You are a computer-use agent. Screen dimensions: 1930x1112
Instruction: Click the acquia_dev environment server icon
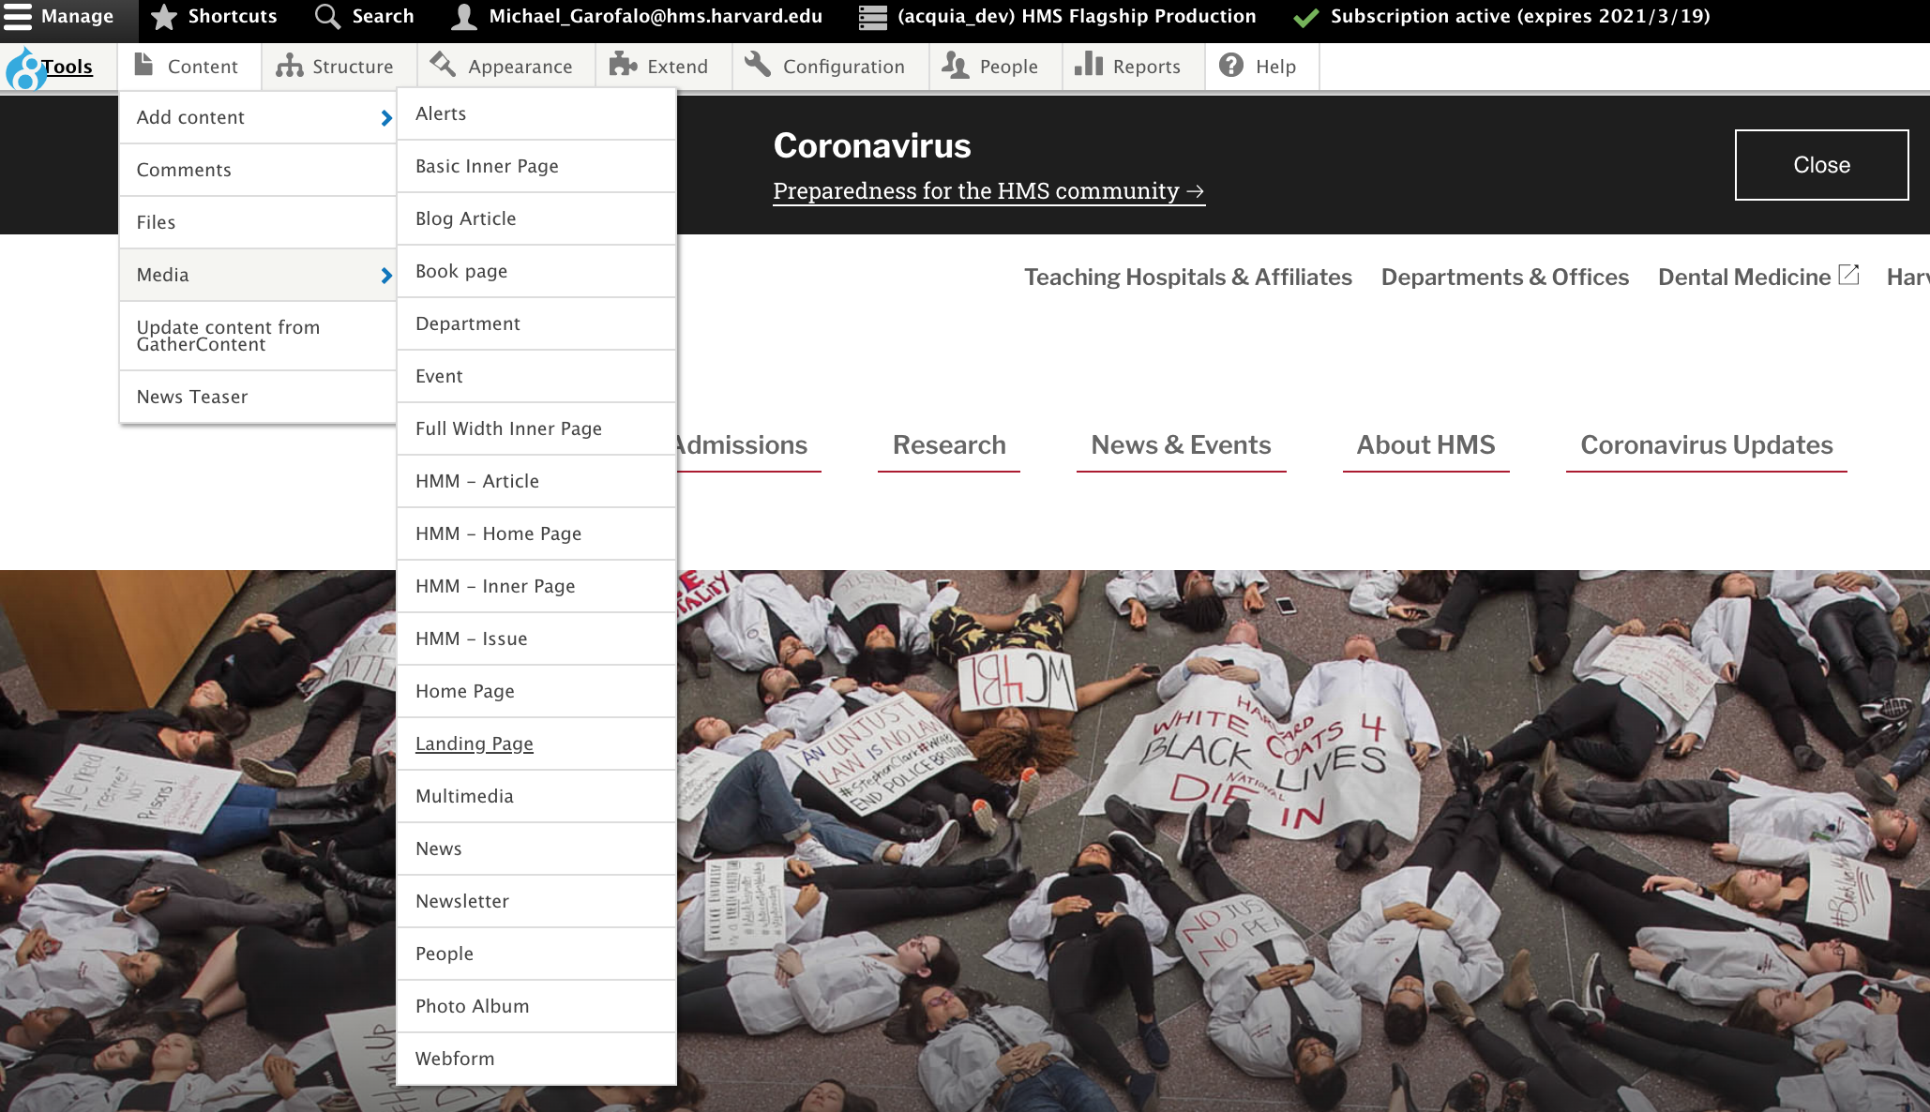pos(873,17)
